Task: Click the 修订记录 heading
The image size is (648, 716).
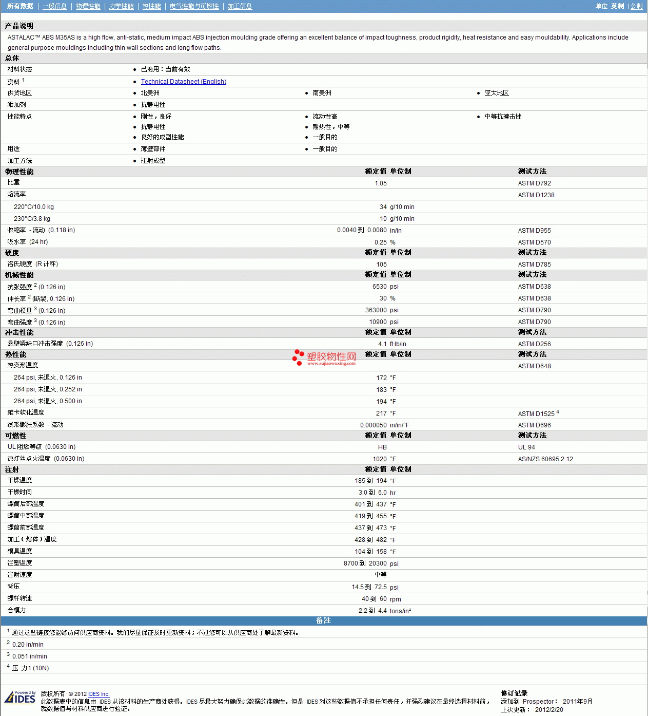Action: point(514,693)
